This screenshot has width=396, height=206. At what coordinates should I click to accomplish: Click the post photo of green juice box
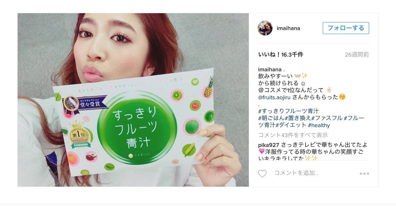tap(133, 100)
